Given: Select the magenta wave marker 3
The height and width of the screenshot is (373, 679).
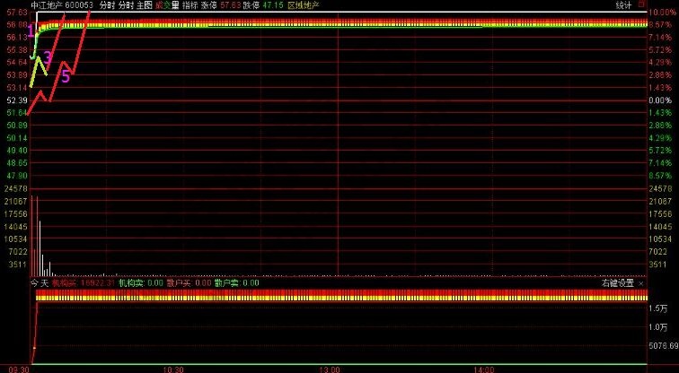Looking at the screenshot, I should coord(48,57).
